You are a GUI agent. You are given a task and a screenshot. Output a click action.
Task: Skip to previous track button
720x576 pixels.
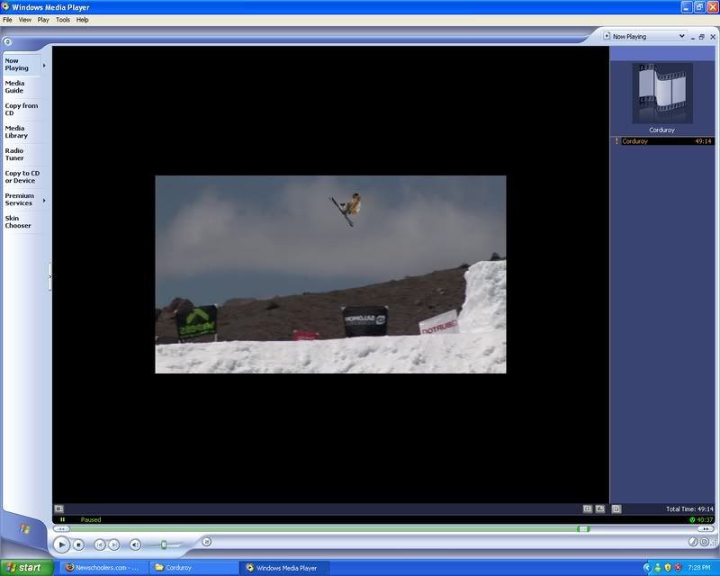coord(99,544)
